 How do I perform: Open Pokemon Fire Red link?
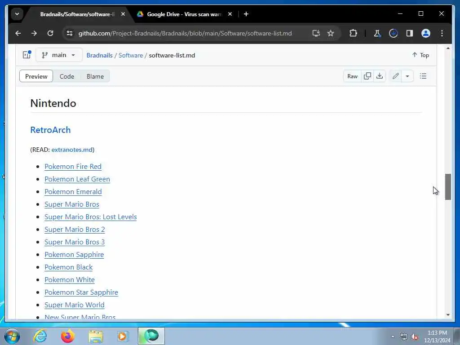click(73, 166)
